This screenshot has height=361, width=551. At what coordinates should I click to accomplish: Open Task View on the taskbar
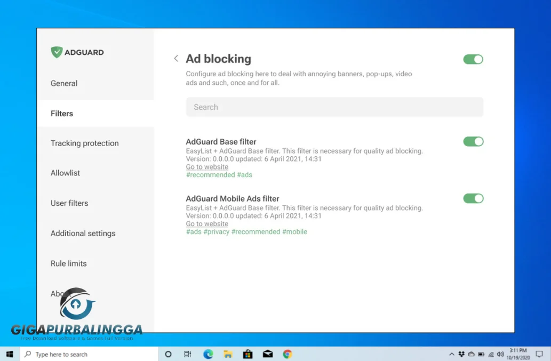pos(187,354)
